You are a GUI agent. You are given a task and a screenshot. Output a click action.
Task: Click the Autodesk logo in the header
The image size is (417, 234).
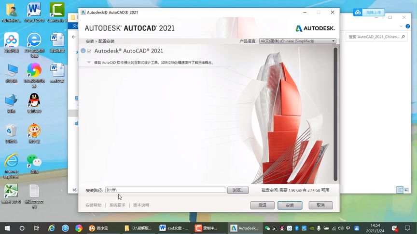(x=315, y=28)
